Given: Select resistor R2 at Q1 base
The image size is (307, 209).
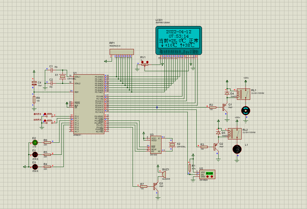Looking at the screenshot, I should pyautogui.click(x=213, y=107).
